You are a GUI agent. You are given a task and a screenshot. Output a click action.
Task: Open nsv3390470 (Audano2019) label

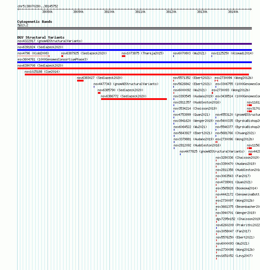[236, 164]
